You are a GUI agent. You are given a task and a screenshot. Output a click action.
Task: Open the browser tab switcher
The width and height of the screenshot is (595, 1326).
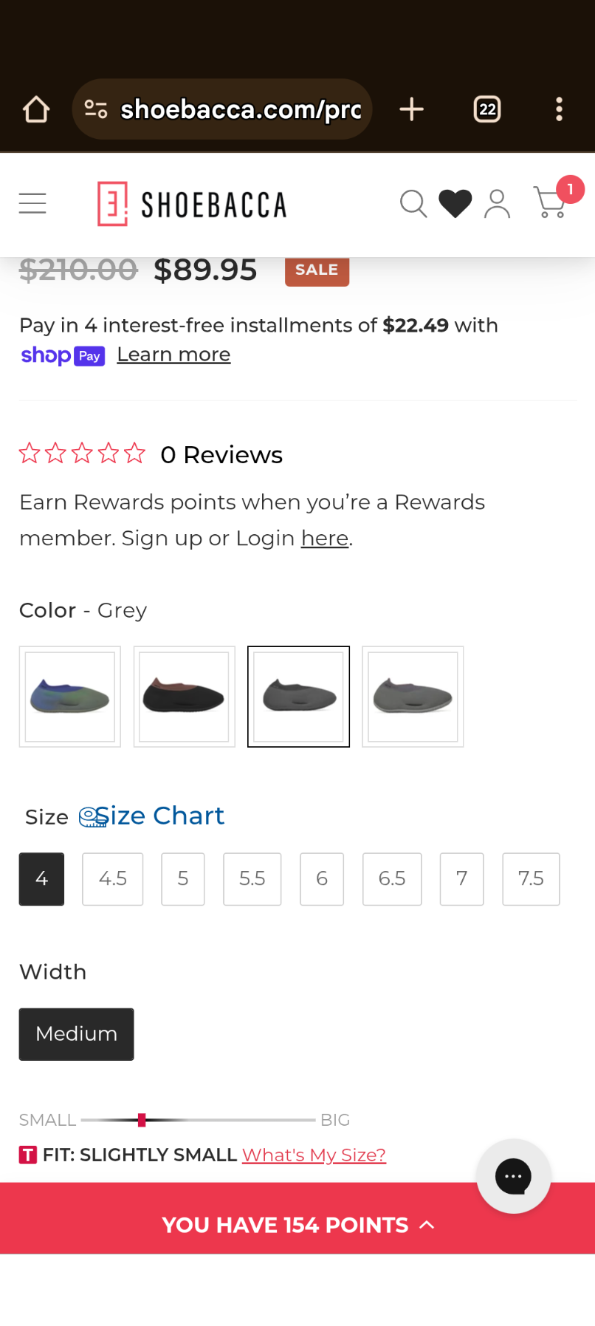click(486, 110)
